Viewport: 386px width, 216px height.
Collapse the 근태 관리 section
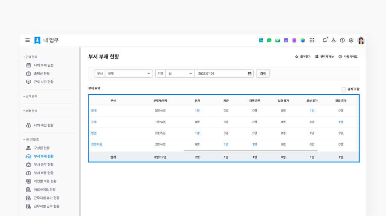point(30,57)
